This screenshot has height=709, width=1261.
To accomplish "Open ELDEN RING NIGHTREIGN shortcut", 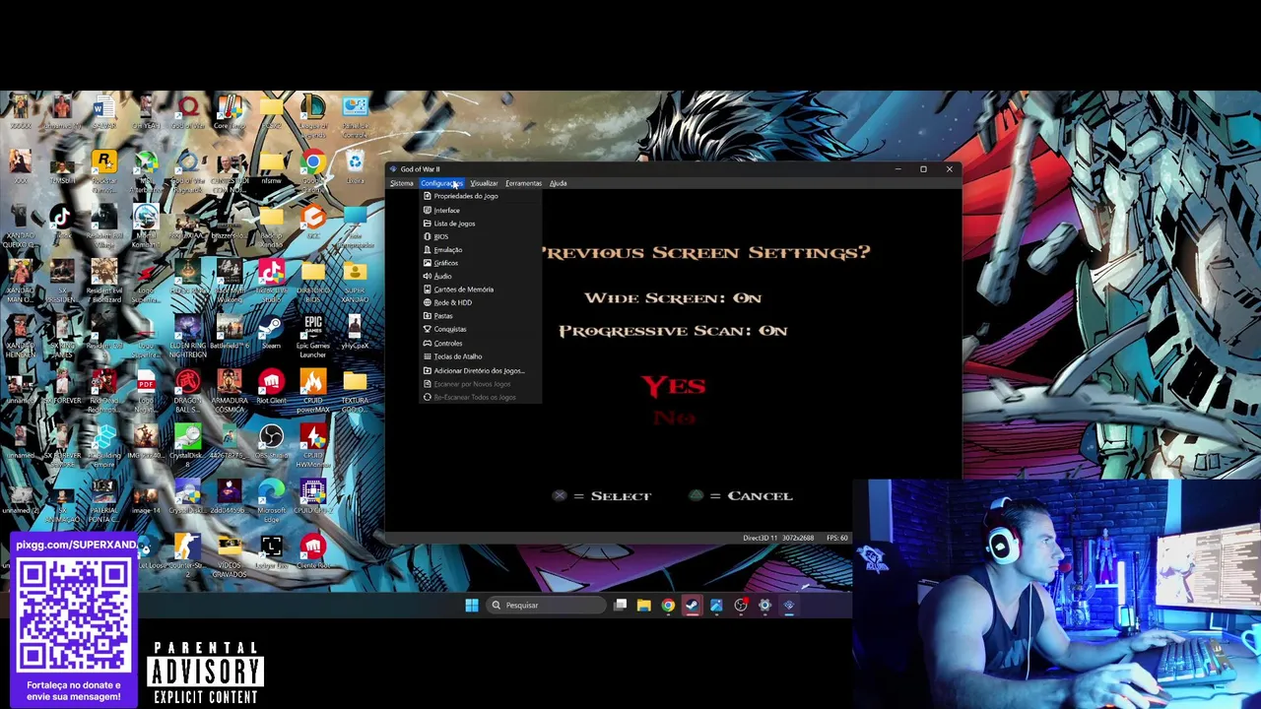I will (x=187, y=335).
